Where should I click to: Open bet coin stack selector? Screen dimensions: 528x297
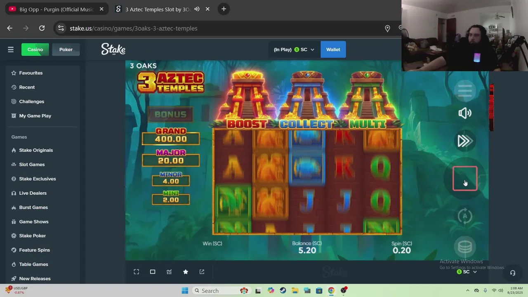tap(465, 247)
